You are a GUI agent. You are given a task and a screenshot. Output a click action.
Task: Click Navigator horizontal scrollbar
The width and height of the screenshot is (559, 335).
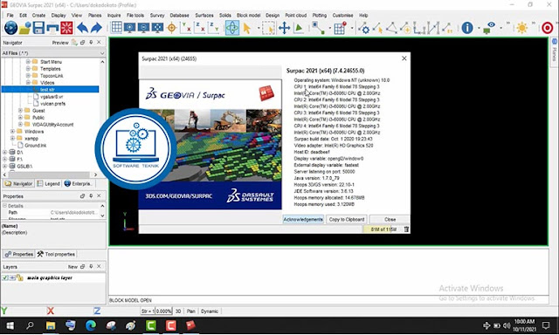pos(51,174)
